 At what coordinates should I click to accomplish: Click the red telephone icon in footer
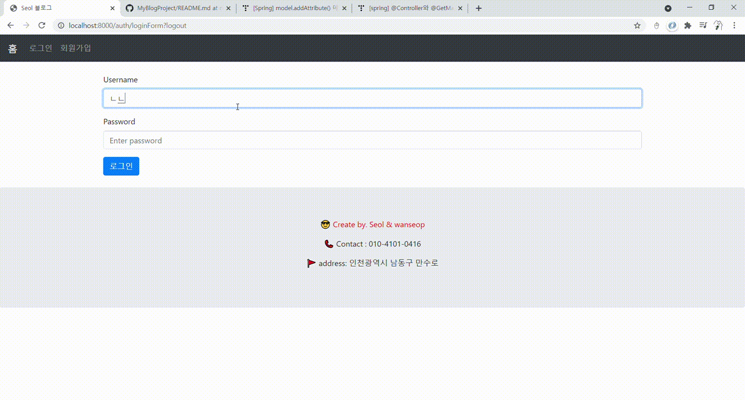tap(329, 244)
